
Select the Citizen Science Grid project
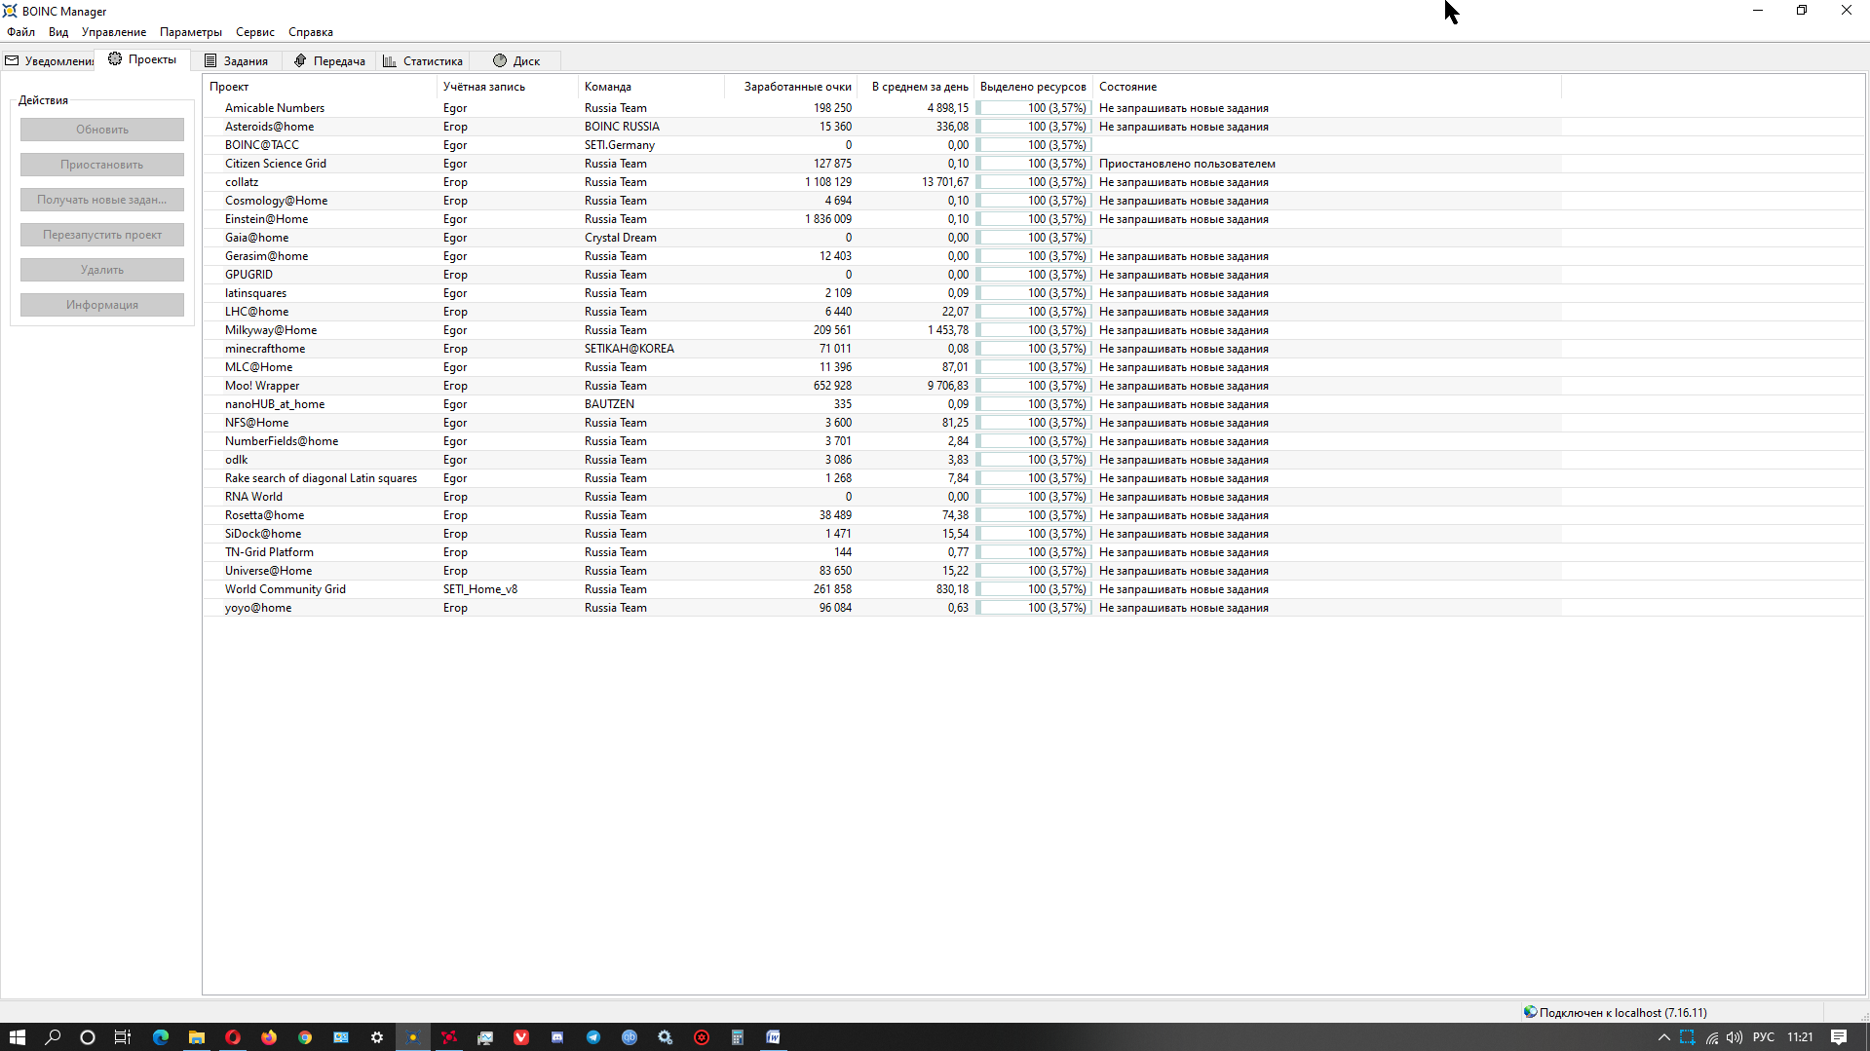pos(882,164)
